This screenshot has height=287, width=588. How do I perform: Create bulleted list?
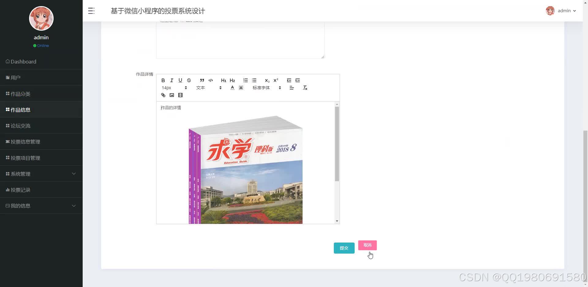click(x=254, y=80)
